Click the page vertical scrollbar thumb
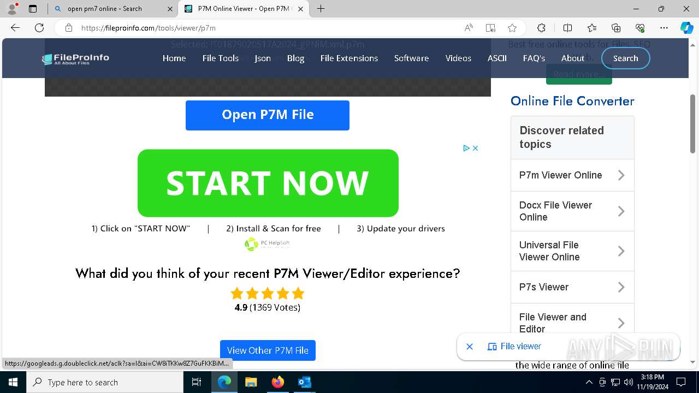The image size is (699, 393). (693, 123)
